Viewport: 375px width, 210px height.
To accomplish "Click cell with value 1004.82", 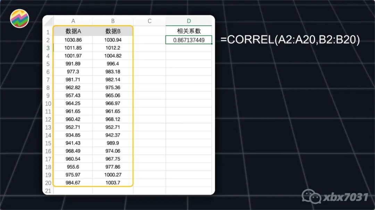I will [113, 56].
